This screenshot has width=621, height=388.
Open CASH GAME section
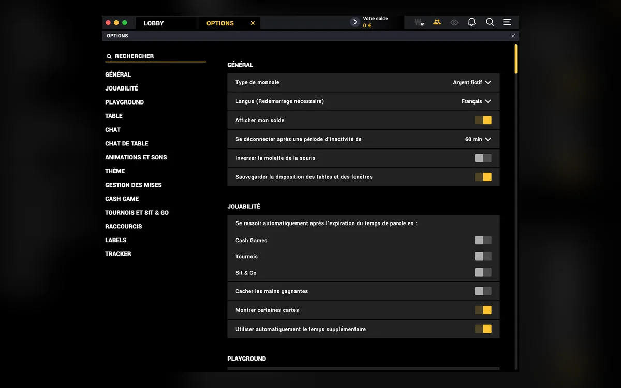click(x=122, y=199)
